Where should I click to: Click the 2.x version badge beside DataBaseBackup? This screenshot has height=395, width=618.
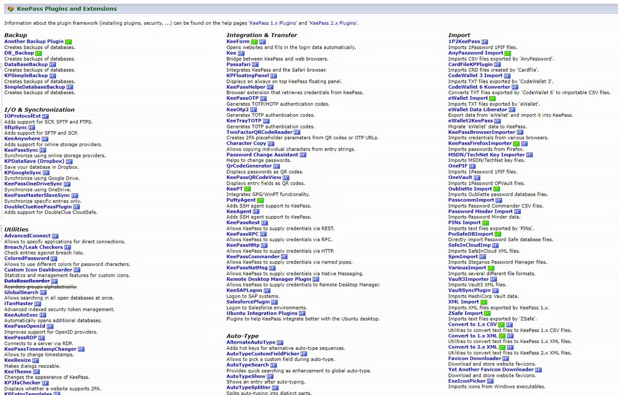pos(53,64)
